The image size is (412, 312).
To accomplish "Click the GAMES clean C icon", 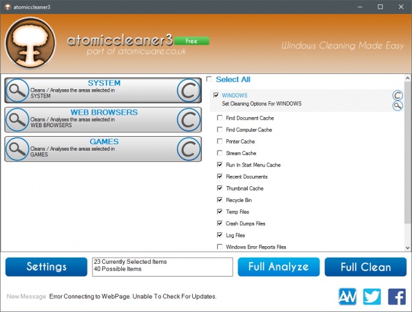I will [189, 149].
